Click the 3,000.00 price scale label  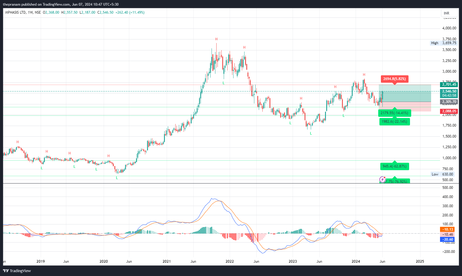coord(449,71)
